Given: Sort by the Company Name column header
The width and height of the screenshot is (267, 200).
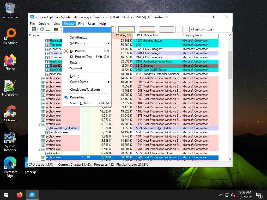Looking at the screenshot, I should point(200,35).
